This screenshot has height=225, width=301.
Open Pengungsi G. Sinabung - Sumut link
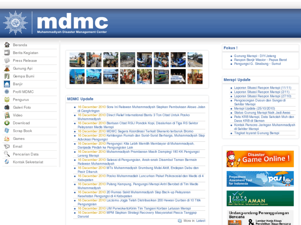(258, 64)
